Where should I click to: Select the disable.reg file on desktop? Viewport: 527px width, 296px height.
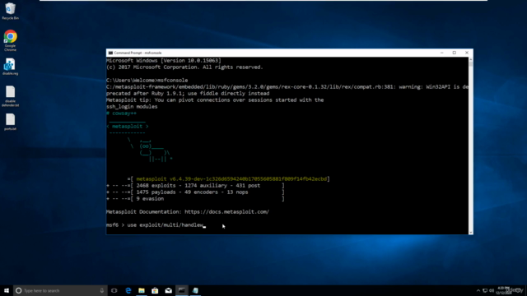[x=10, y=67]
